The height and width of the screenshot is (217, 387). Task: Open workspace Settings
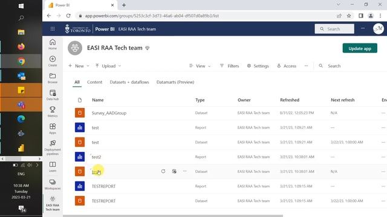(x=258, y=66)
